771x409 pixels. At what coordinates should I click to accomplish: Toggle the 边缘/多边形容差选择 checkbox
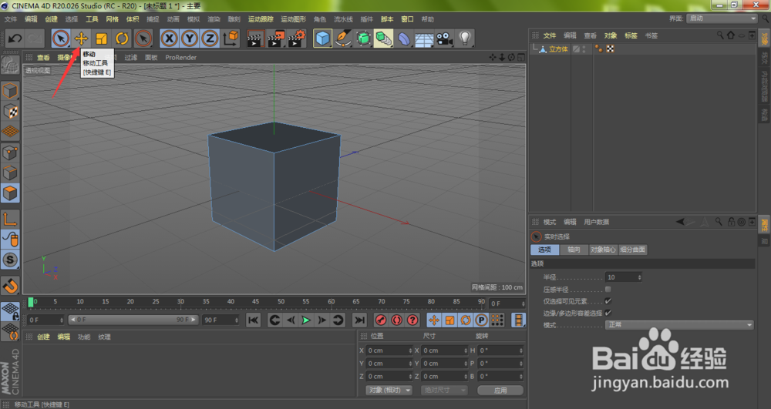pyautogui.click(x=608, y=313)
